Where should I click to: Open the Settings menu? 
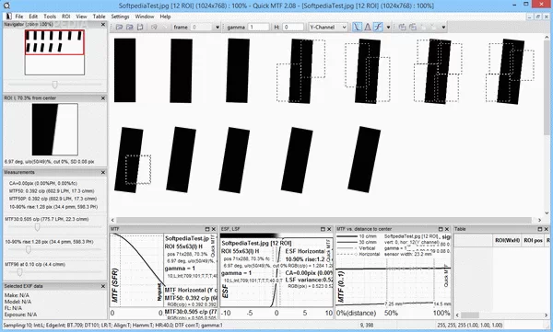pos(120,17)
